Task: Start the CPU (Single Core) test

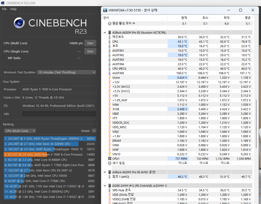Action: [x=90, y=51]
